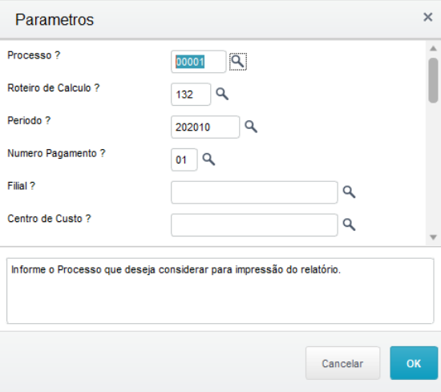
Task: Click the Numero Pagamento field with 01
Action: (184, 160)
